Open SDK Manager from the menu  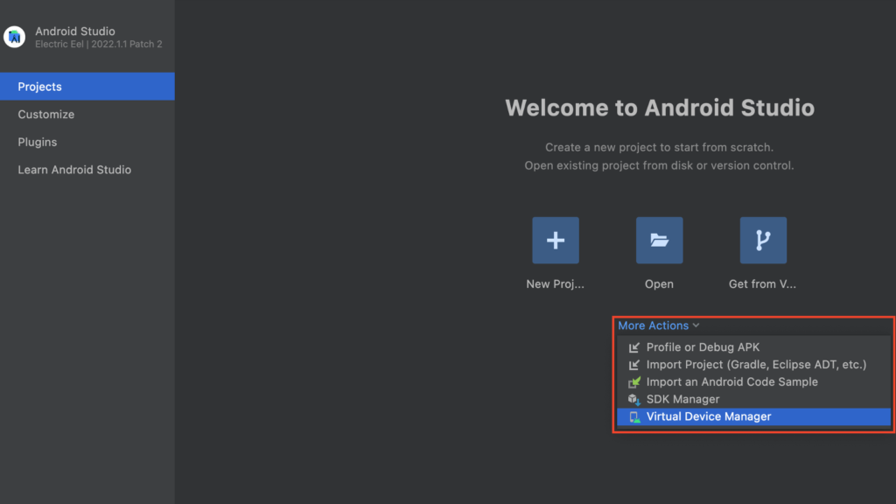753,399
